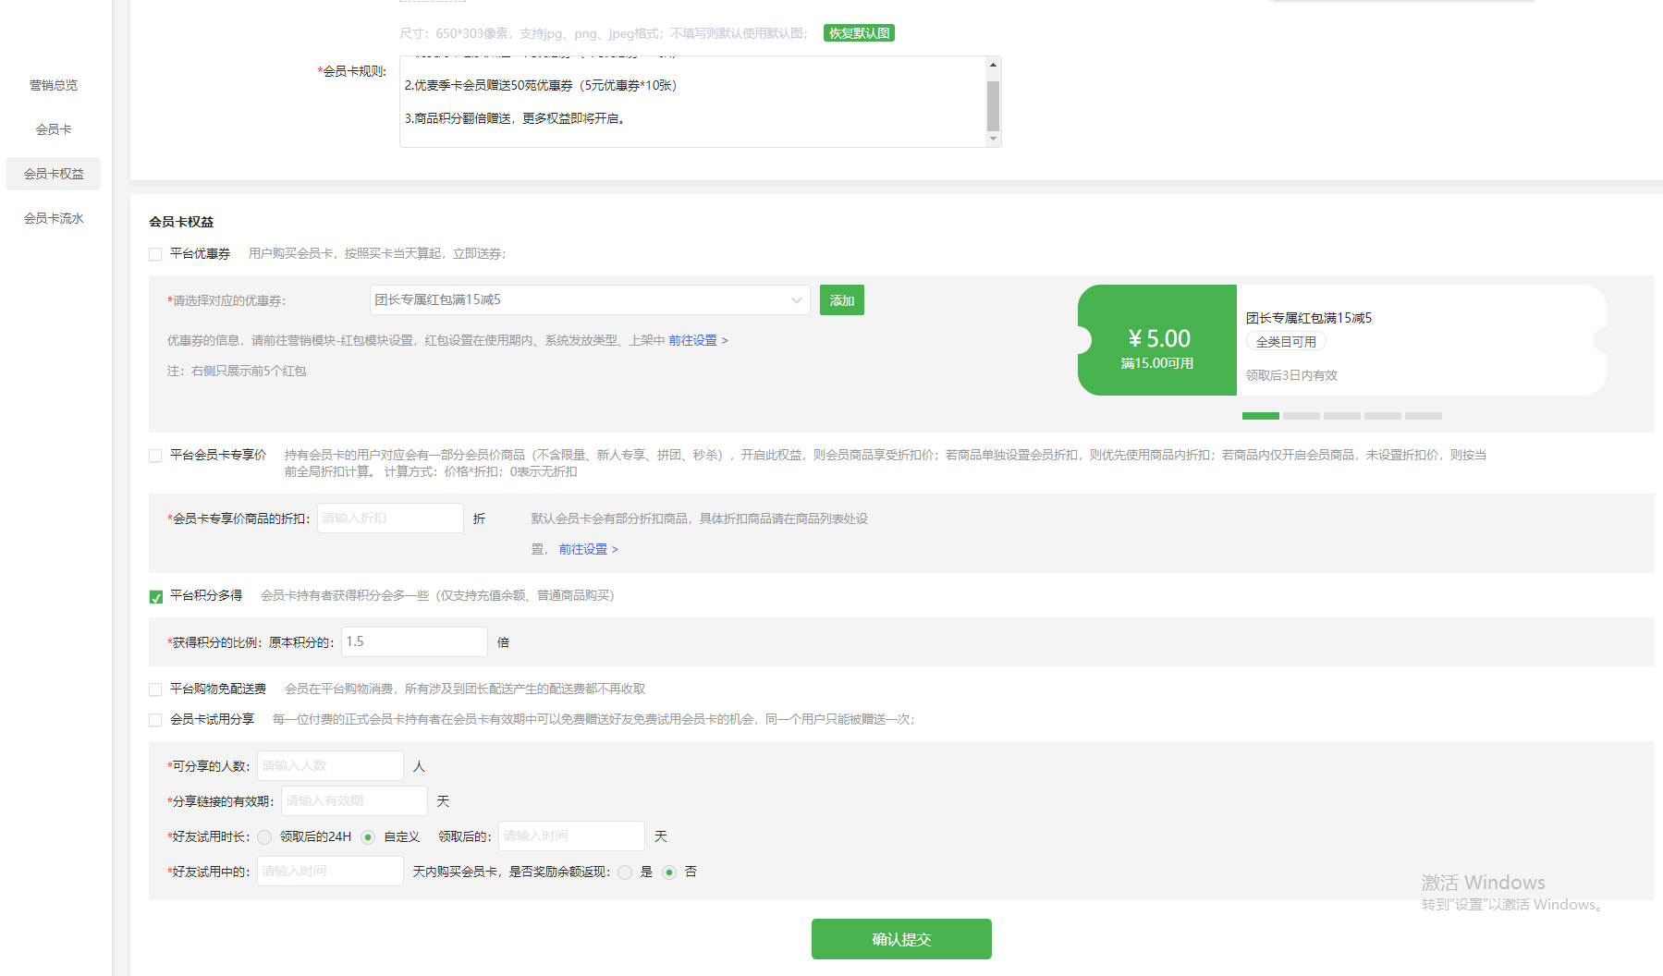Submit the form with 确认提交
Image resolution: width=1663 pixels, height=976 pixels.
900,939
